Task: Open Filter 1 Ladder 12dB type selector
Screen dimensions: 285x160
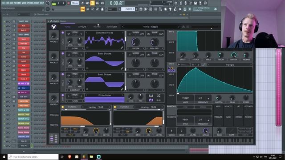Action: 96,107
